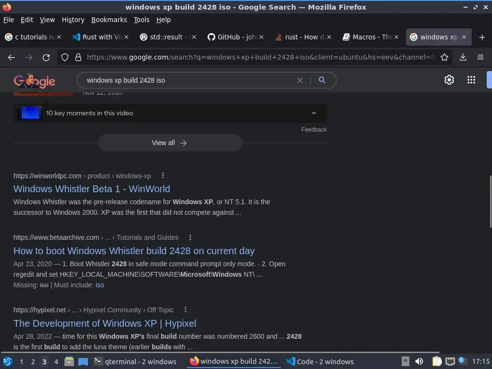
Task: Open 'Windows Whistler Beta 1 - WinWorld' link
Action: coord(92,189)
